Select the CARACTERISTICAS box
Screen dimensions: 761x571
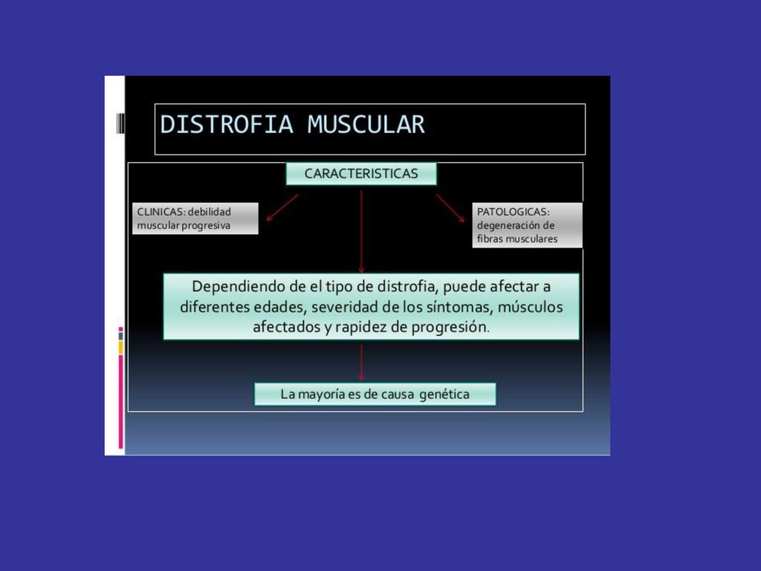[361, 174]
